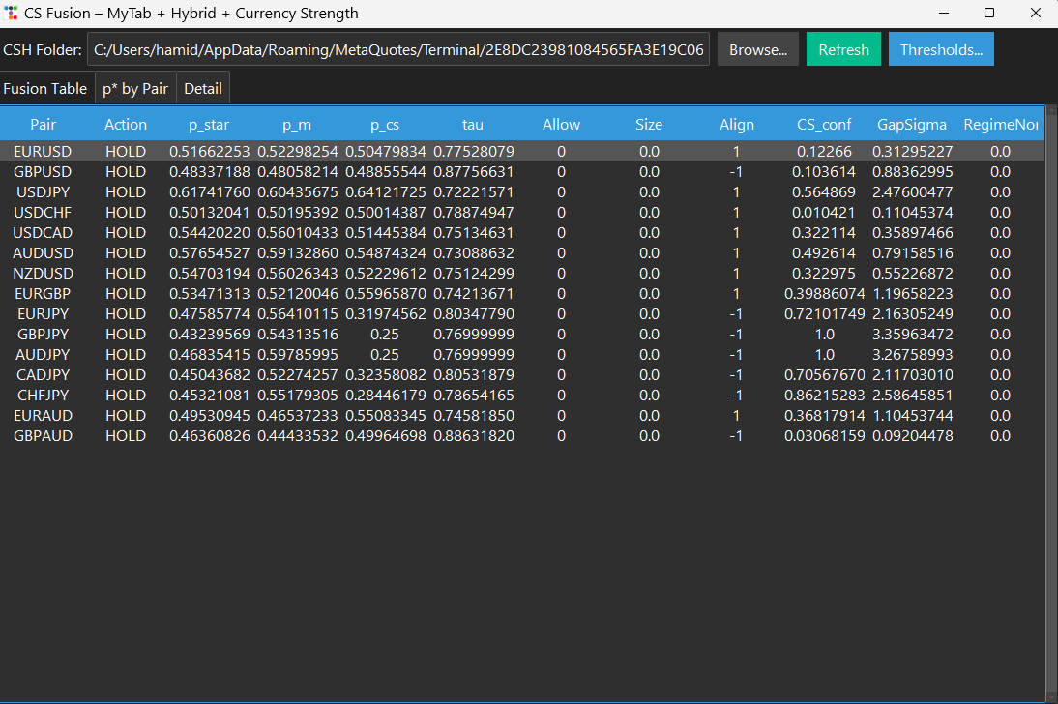1058x704 pixels.
Task: Click p_star value 0.61741760 for USDJPY
Action: [x=209, y=191]
